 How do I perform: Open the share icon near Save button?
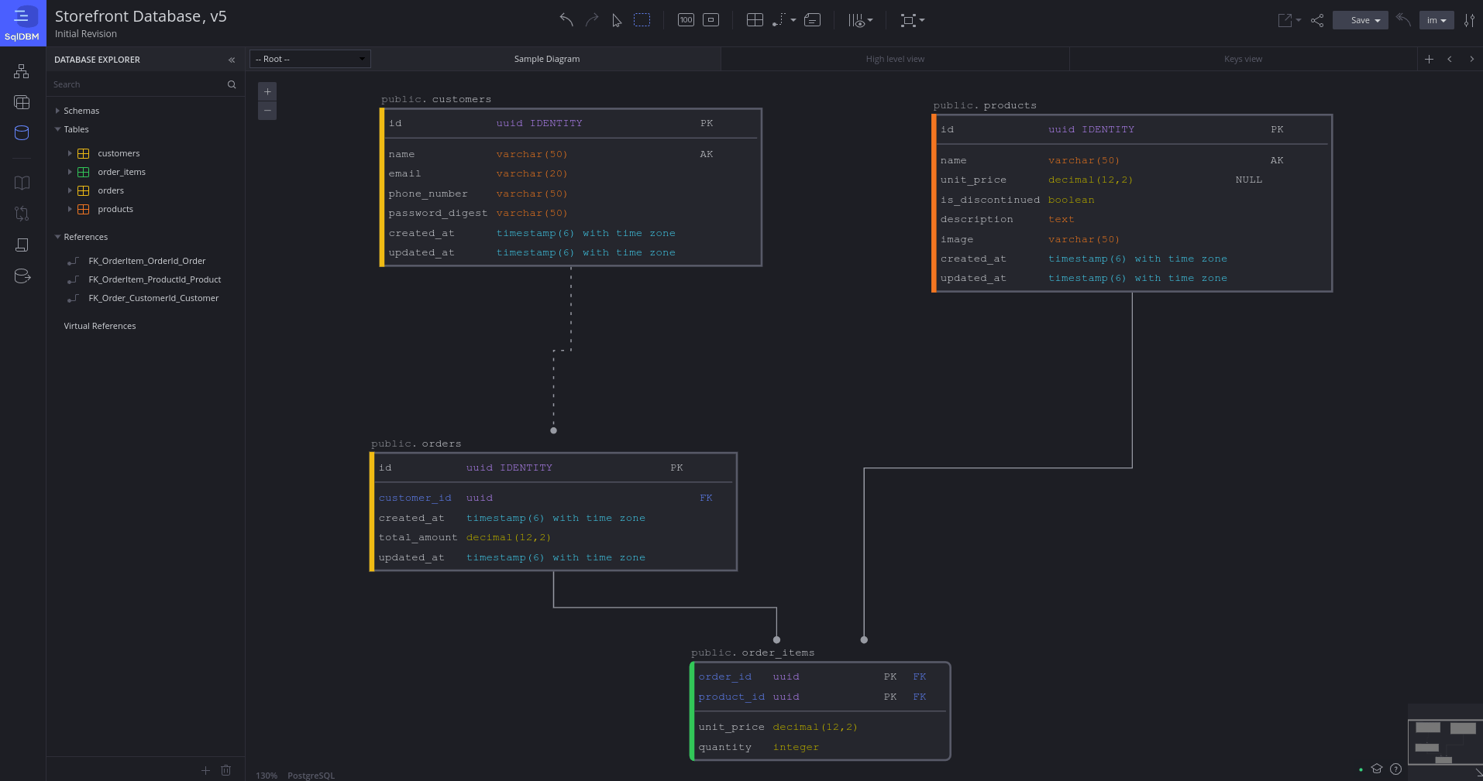(1317, 21)
